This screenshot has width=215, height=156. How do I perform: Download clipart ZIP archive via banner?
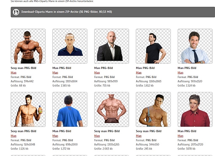point(113,12)
